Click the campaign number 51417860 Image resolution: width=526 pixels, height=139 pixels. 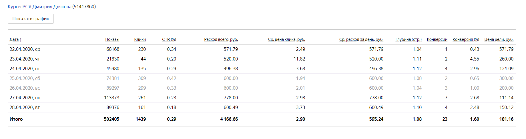84,7
